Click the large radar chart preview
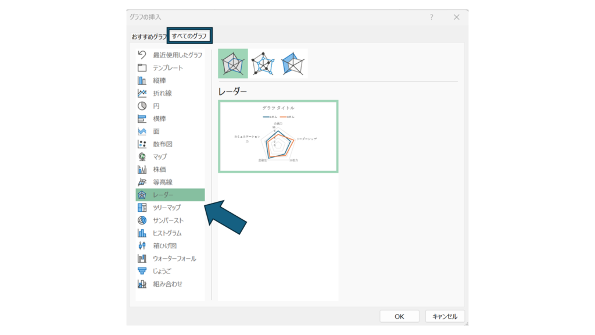Image resolution: width=595 pixels, height=335 pixels. (278, 137)
